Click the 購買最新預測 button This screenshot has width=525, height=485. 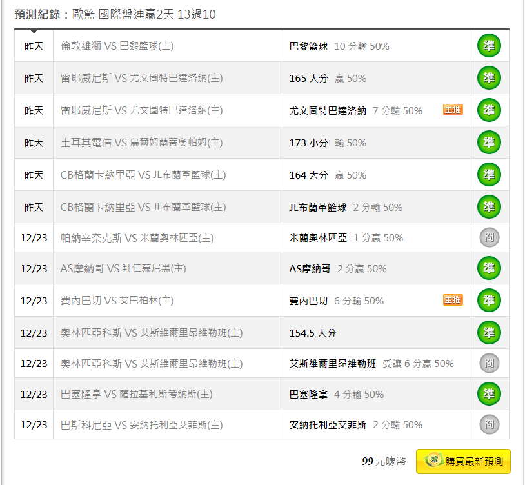coord(463,461)
